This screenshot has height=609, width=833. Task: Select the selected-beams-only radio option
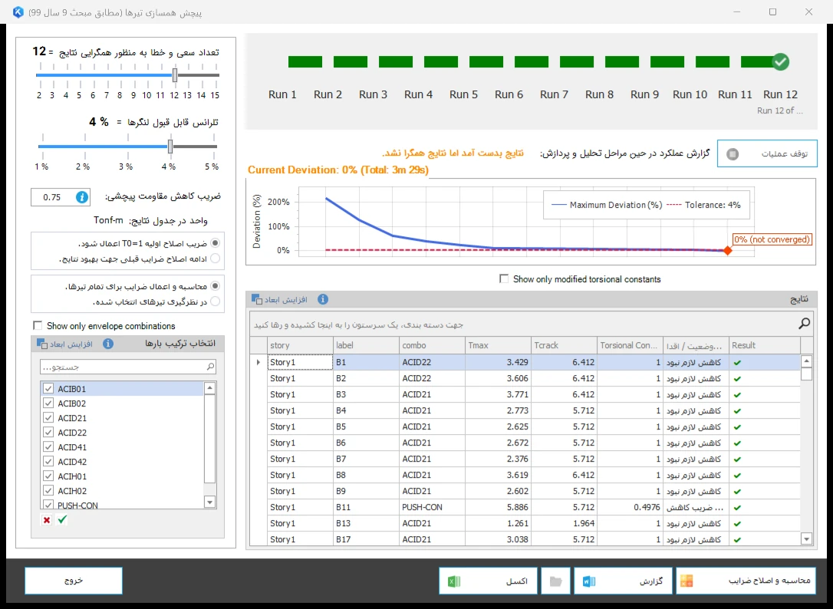216,302
